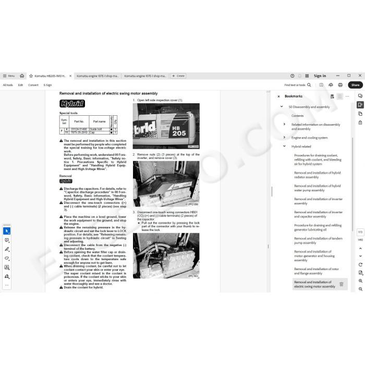This screenshot has height=365, width=365.
Task: Open the page thumbnails panel icon
Action: [360, 114]
